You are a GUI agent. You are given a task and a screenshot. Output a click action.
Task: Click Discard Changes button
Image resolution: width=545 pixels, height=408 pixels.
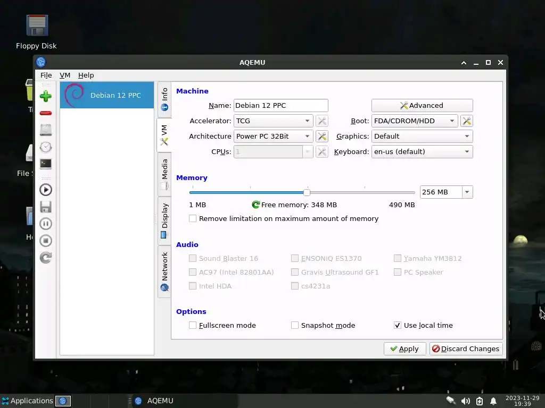click(x=466, y=348)
